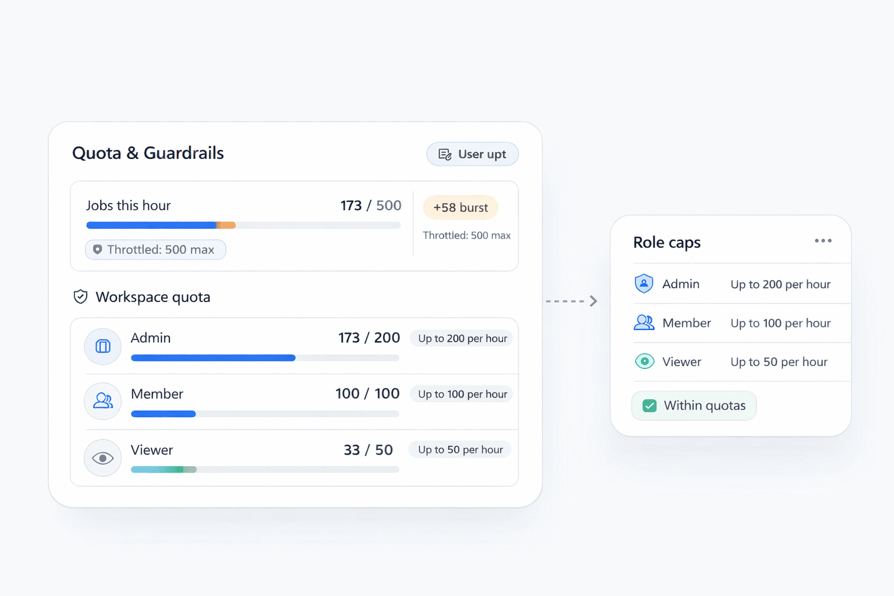This screenshot has width=894, height=596.
Task: Click the edit icon in User upt button
Action: [445, 154]
